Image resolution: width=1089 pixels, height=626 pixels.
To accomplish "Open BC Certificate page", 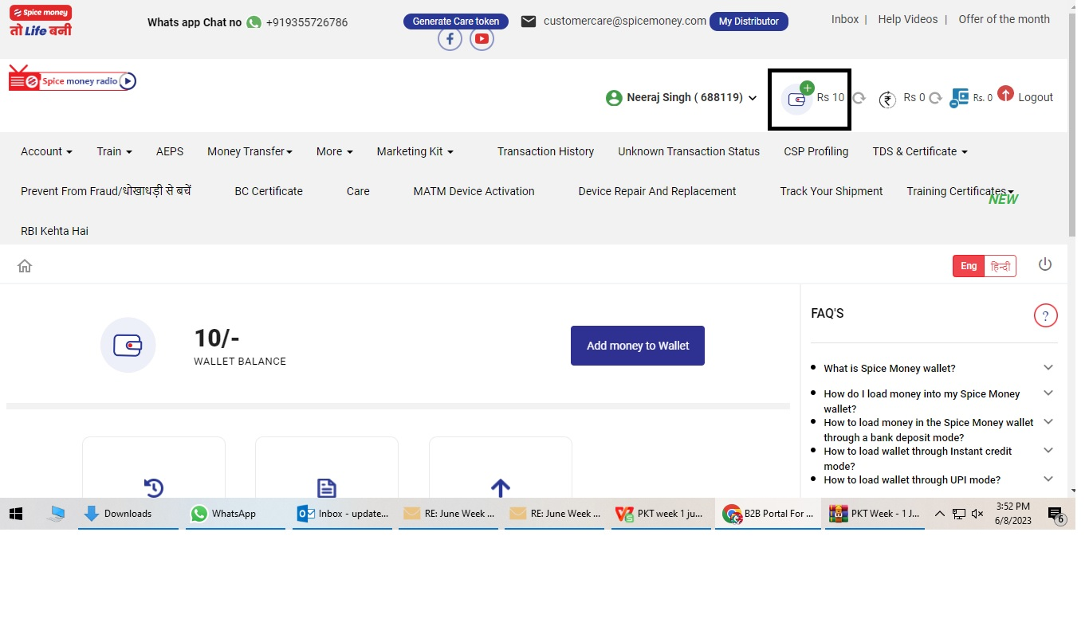I will click(x=269, y=191).
